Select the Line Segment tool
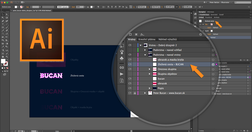Image resolution: width=252 pixels, height=132 pixels. [7, 24]
